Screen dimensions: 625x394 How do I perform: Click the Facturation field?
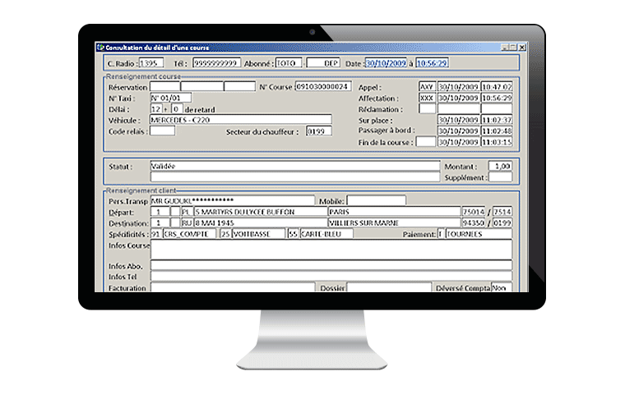(x=233, y=287)
